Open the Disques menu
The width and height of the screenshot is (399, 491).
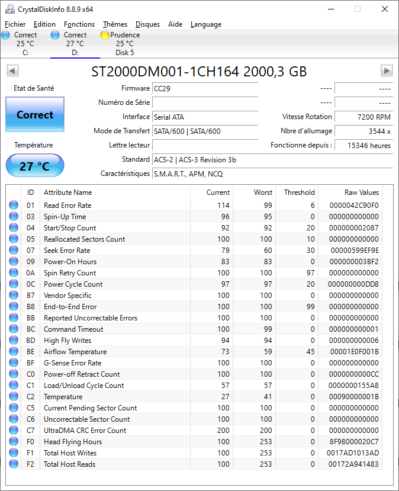147,24
